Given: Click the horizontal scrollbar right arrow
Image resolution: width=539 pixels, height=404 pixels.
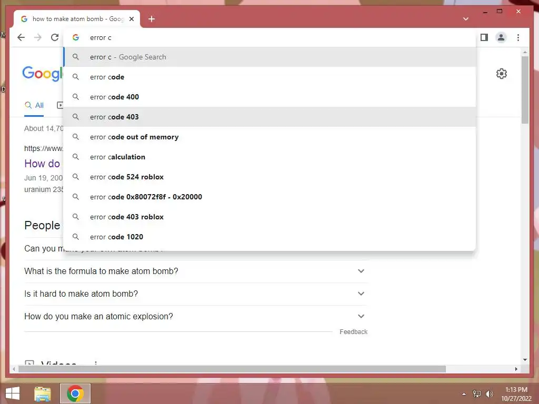Looking at the screenshot, I should [x=516, y=369].
